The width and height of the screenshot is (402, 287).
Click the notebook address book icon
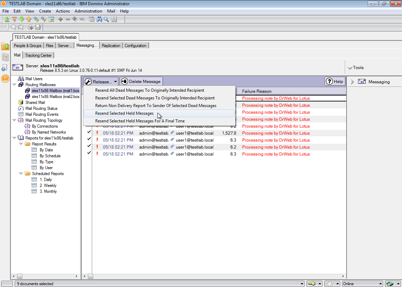pos(38,27)
